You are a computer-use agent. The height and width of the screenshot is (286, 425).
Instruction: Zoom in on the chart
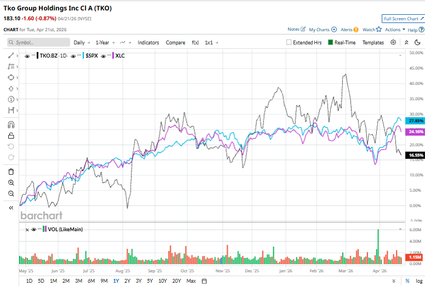[11, 182]
